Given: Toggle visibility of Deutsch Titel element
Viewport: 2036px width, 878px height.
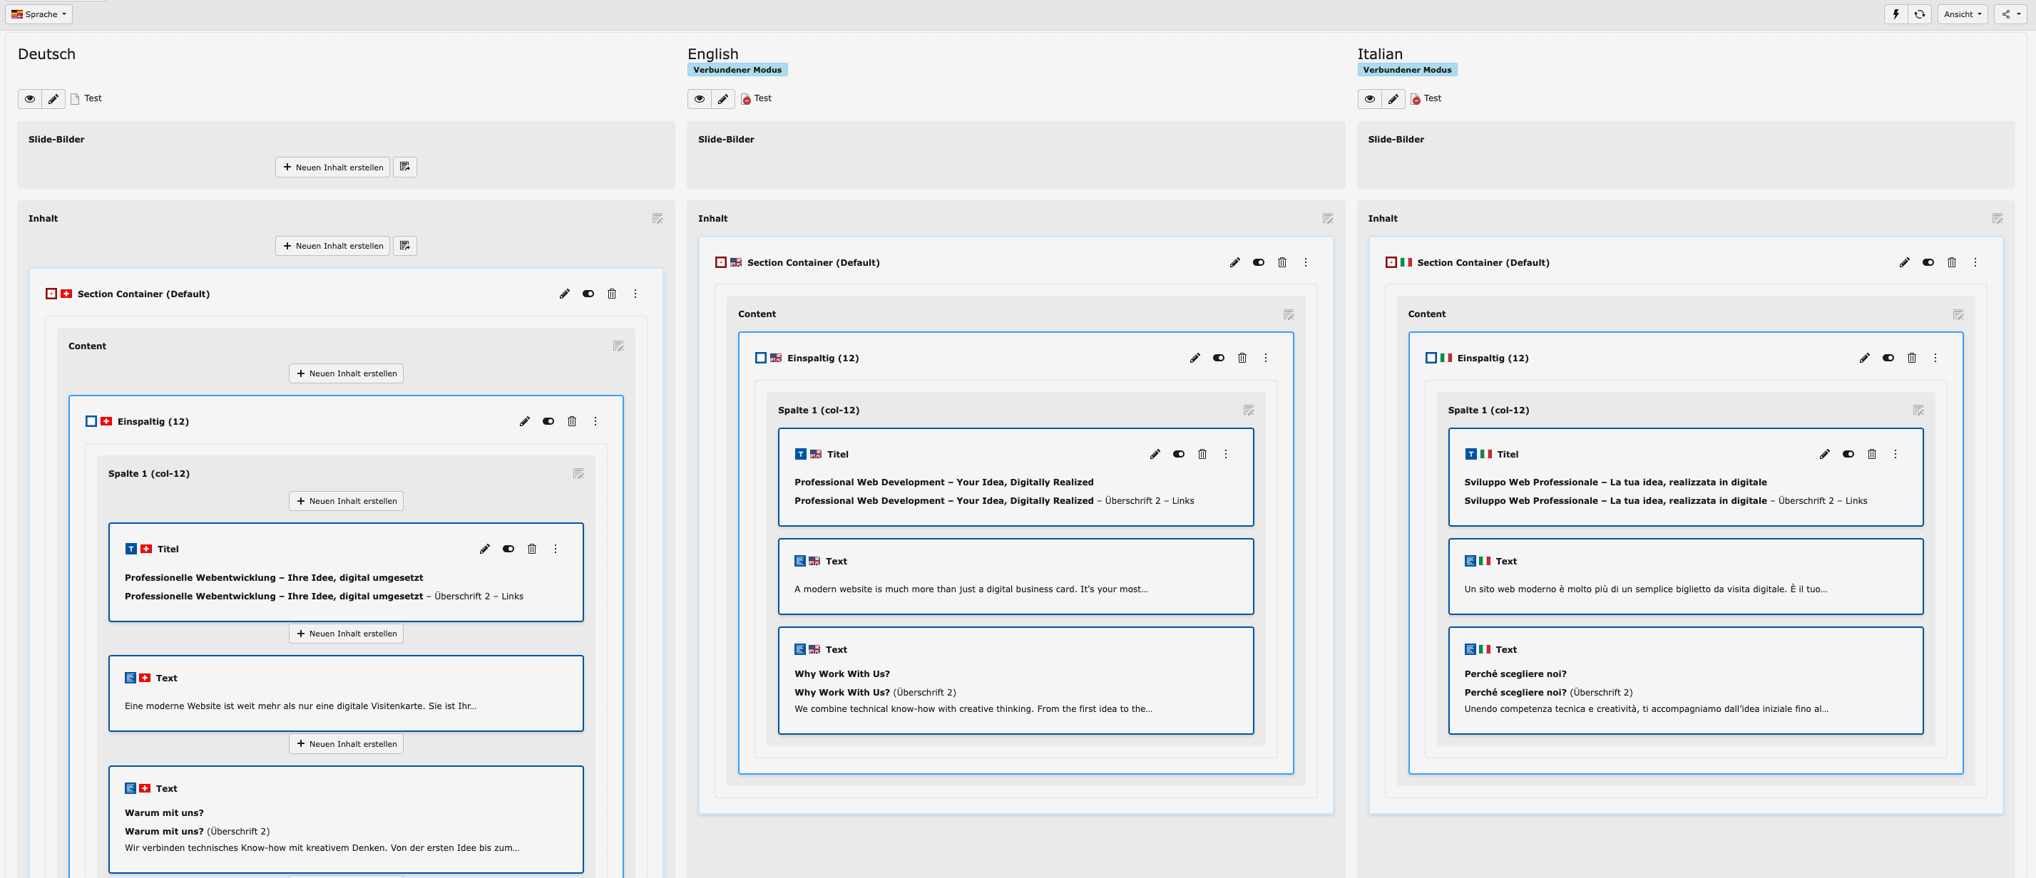Looking at the screenshot, I should click(x=508, y=549).
